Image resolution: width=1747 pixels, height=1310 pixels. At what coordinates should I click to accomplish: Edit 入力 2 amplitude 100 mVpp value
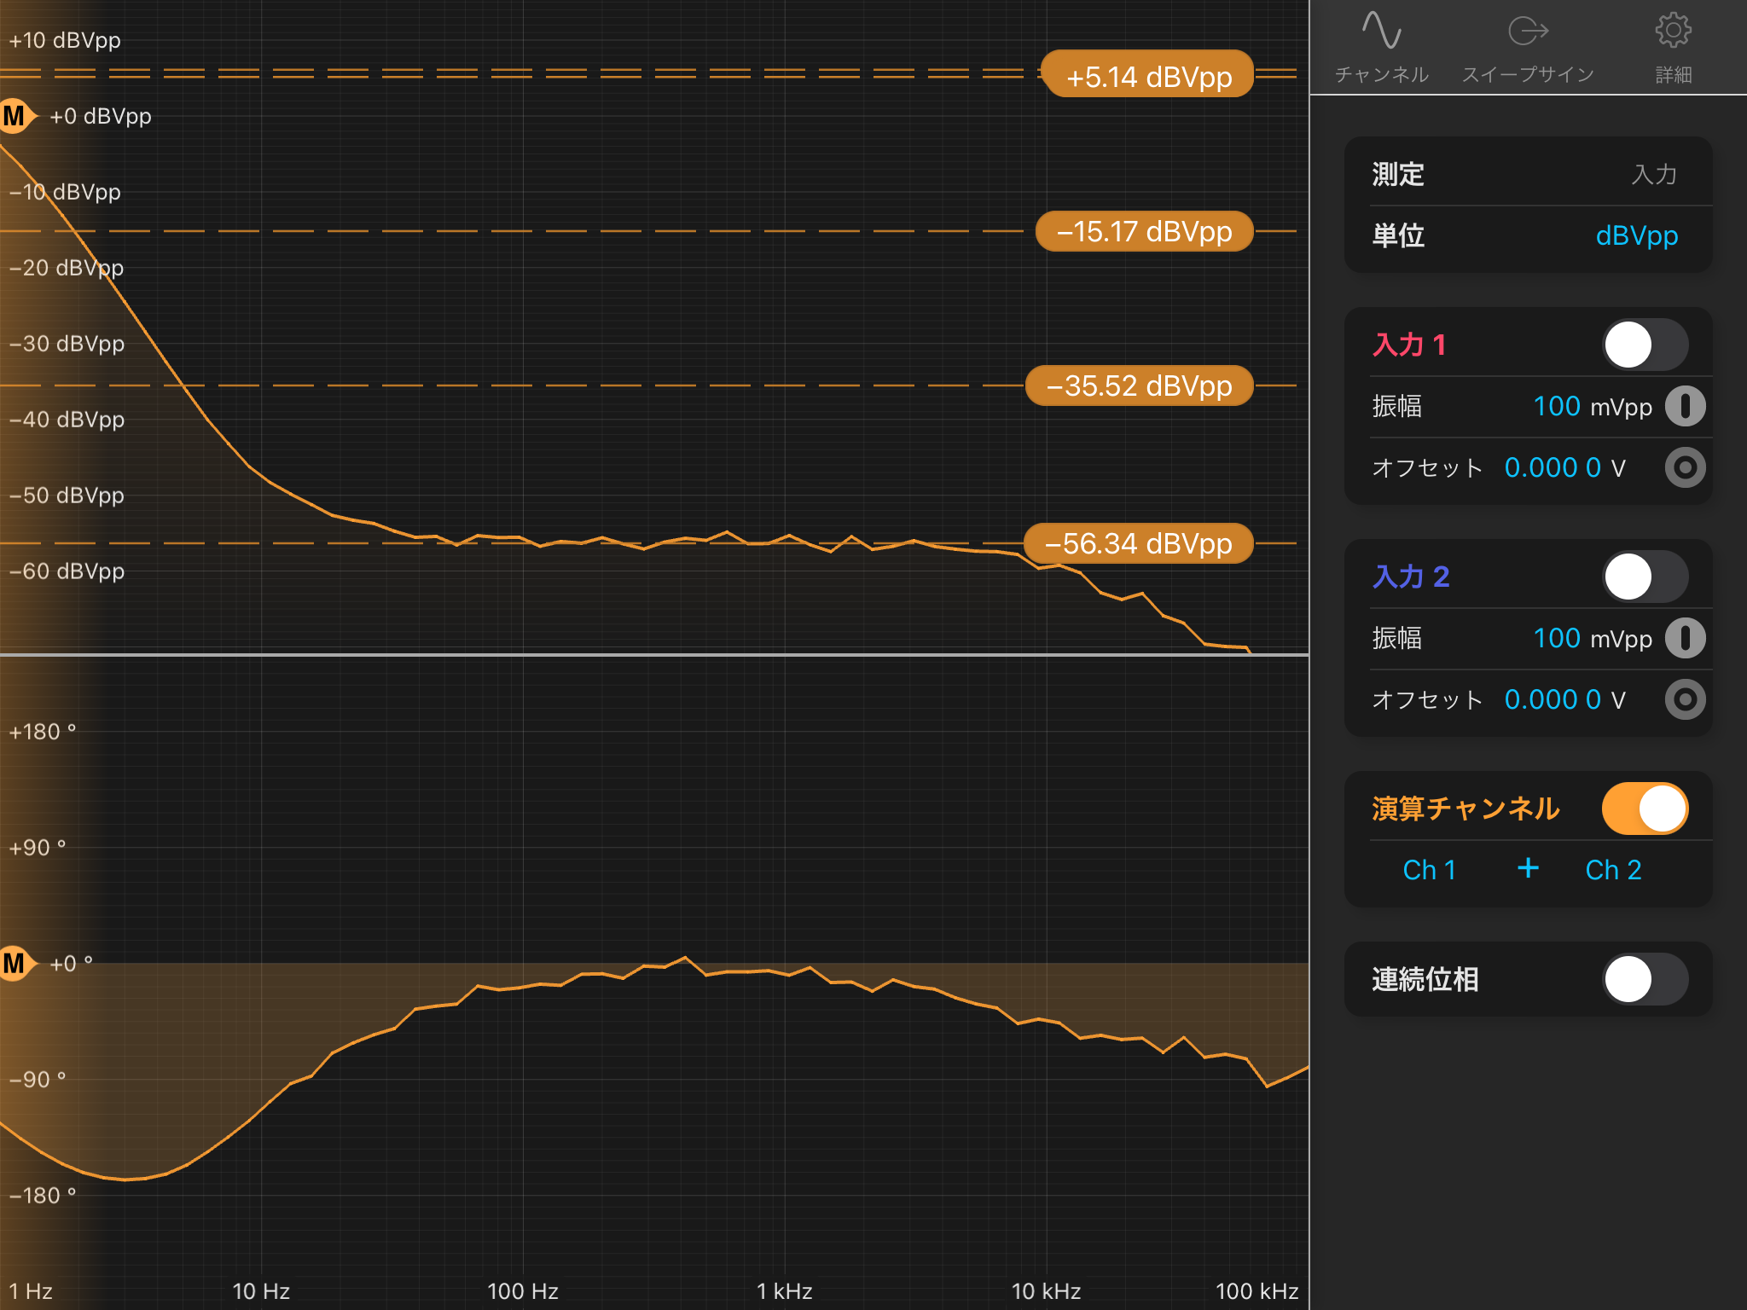[1592, 638]
